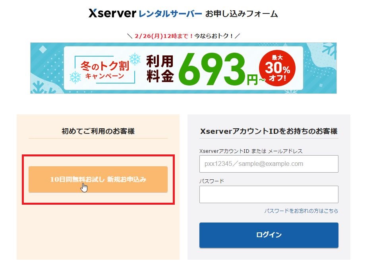This screenshot has height=272, width=375.
Task: Click the パスワード field label
Action: [x=212, y=181]
